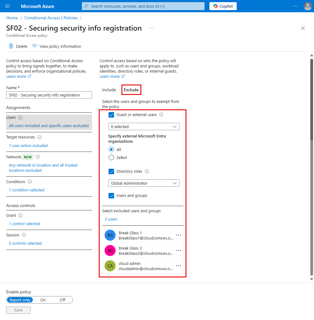Click the Copilot button

tap(223, 6)
